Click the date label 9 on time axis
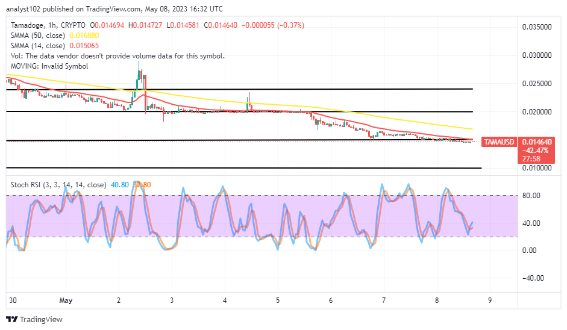This screenshot has width=567, height=330. [x=490, y=300]
